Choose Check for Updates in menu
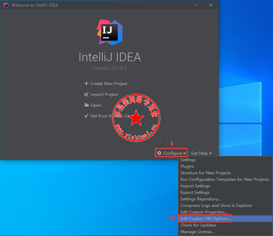 [225, 225]
